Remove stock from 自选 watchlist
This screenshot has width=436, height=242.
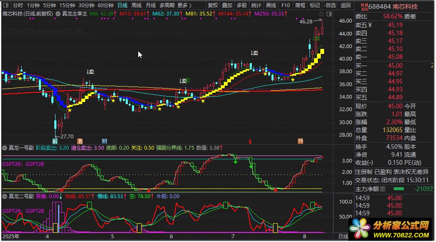330,5
